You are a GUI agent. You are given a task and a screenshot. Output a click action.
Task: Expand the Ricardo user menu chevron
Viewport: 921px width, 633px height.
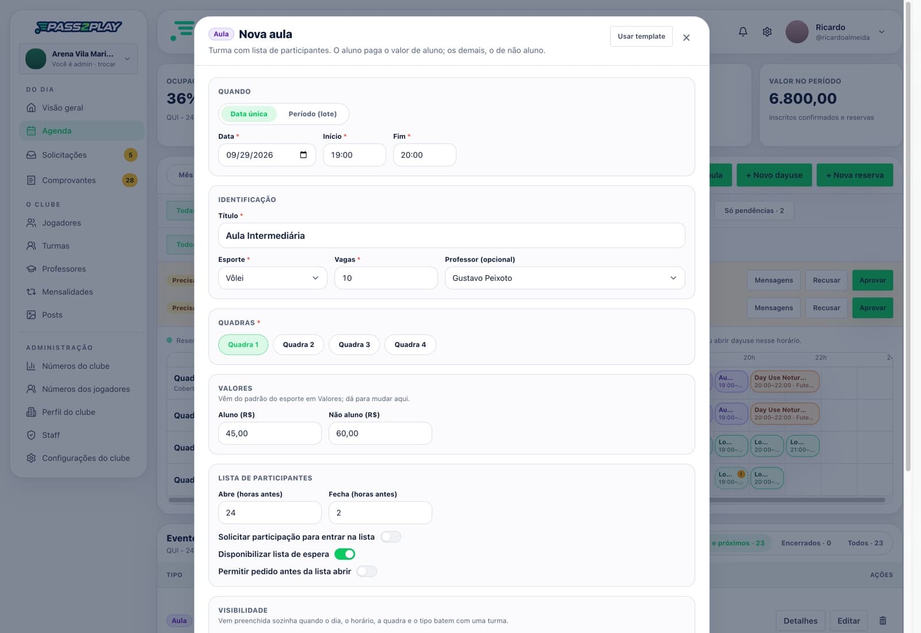(881, 32)
